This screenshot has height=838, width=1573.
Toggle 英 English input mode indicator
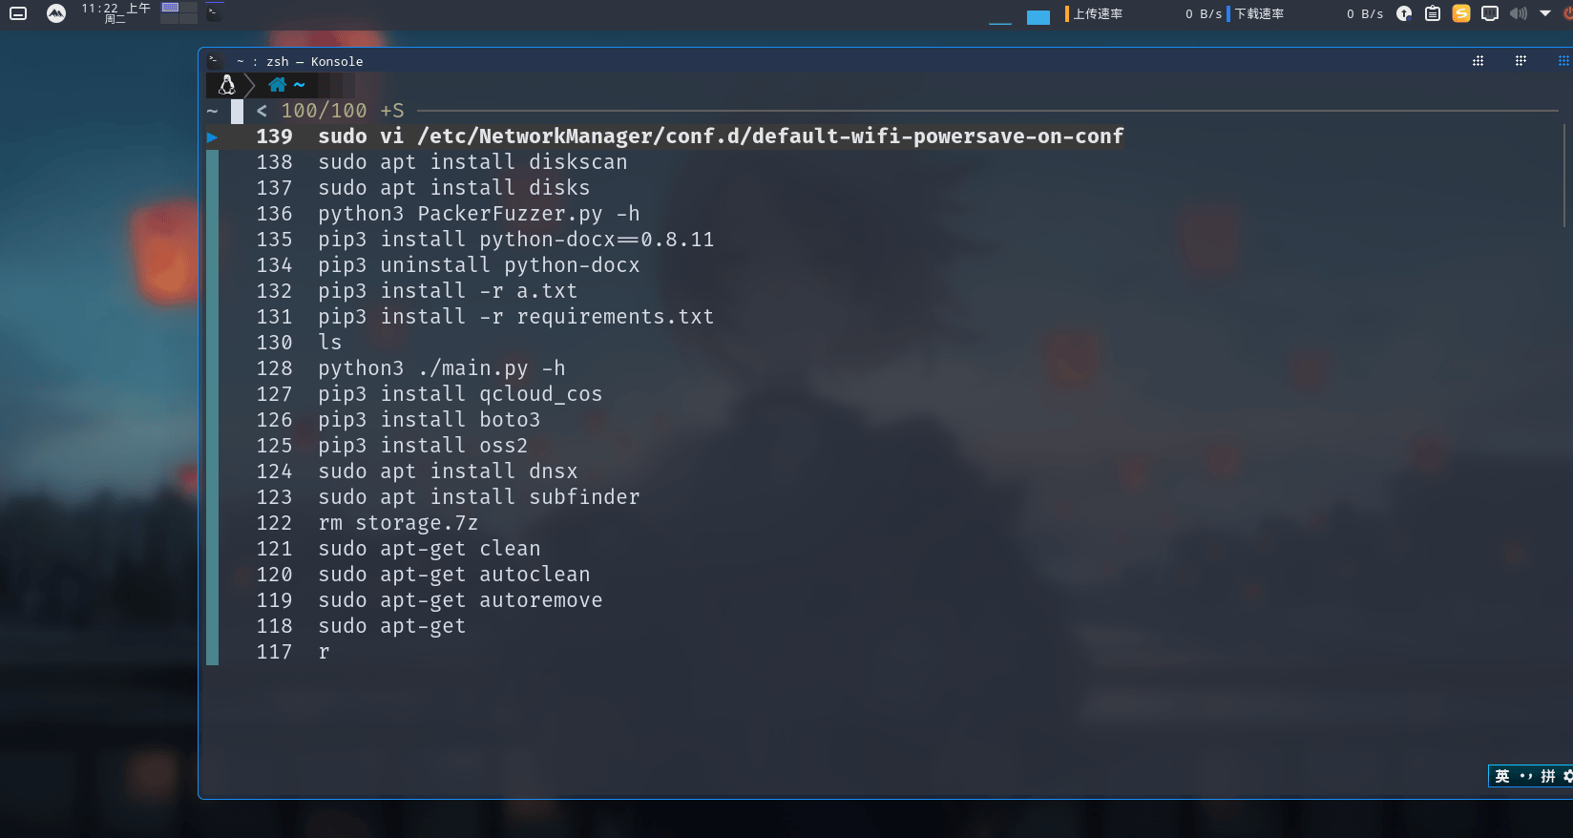tap(1502, 776)
